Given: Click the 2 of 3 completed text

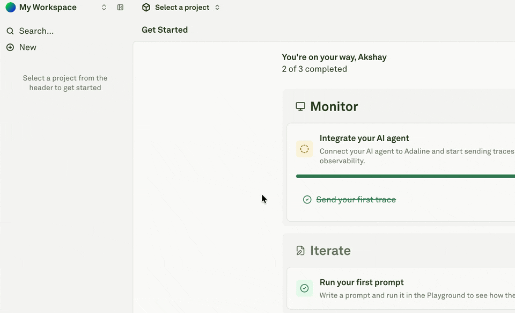Looking at the screenshot, I should pos(314,69).
